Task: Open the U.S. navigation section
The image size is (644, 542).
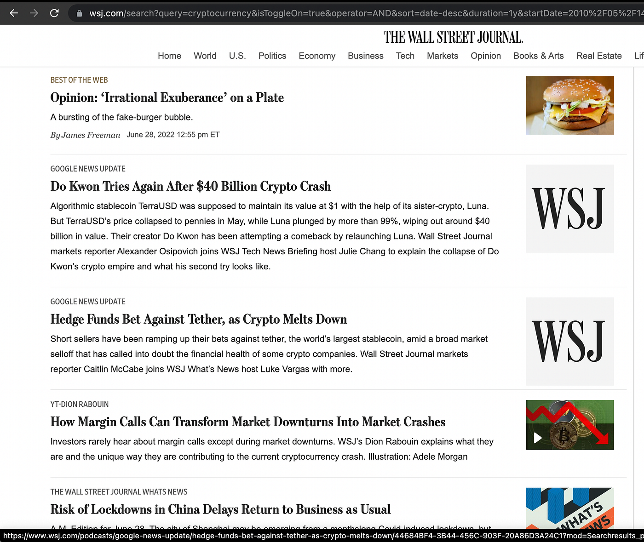Action: pos(237,56)
